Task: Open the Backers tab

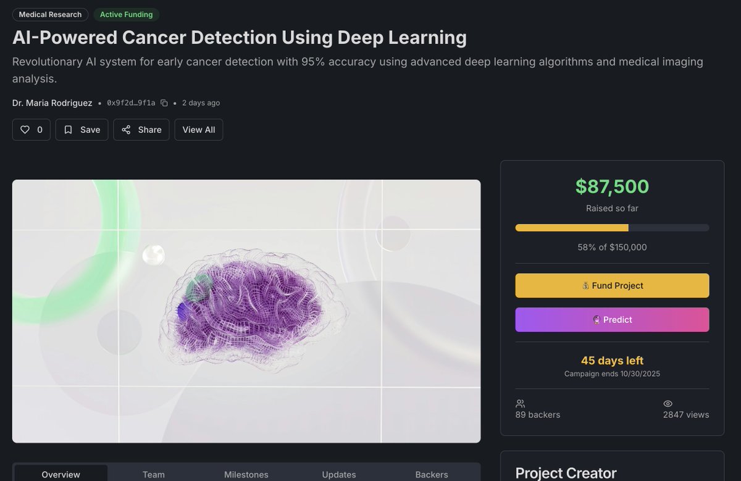Action: pyautogui.click(x=432, y=474)
